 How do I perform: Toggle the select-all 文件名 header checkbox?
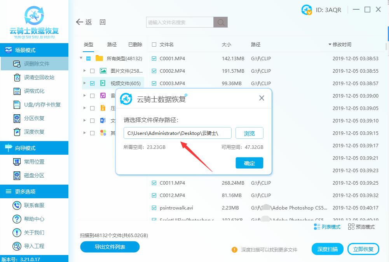pos(154,44)
